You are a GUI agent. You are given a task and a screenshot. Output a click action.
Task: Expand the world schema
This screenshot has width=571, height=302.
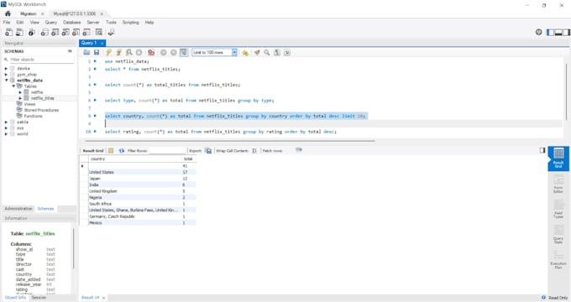point(6,134)
